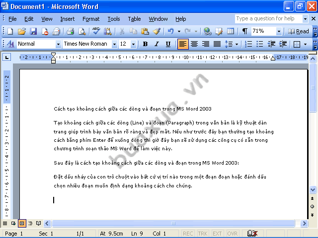Cut selection with scissors icon
318x238 pixels.
tap(122, 31)
